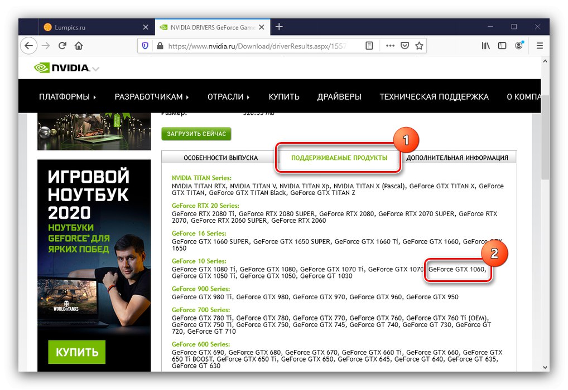The height and width of the screenshot is (390, 568).
Task: Reload the NVIDIA driver page
Action: [62, 46]
